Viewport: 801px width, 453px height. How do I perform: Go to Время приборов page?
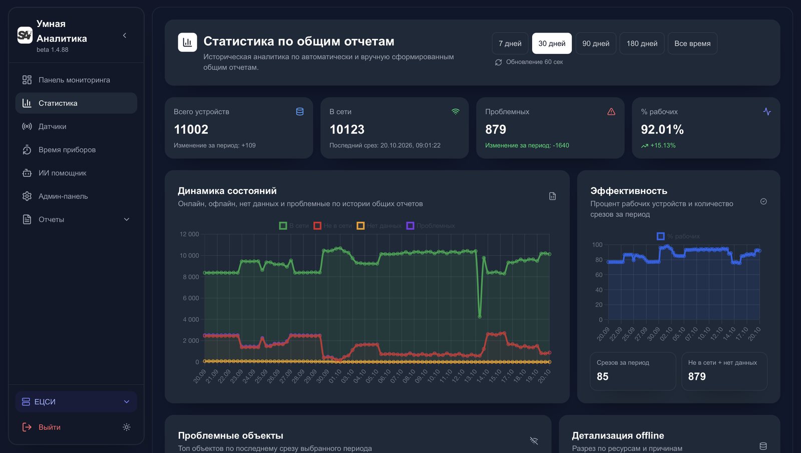(x=76, y=149)
